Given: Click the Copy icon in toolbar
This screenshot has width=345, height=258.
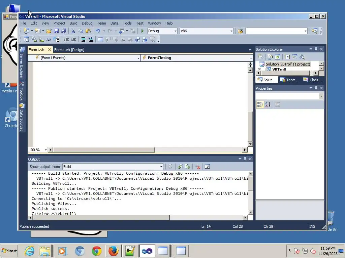Looking at the screenshot, I should [x=81, y=31].
